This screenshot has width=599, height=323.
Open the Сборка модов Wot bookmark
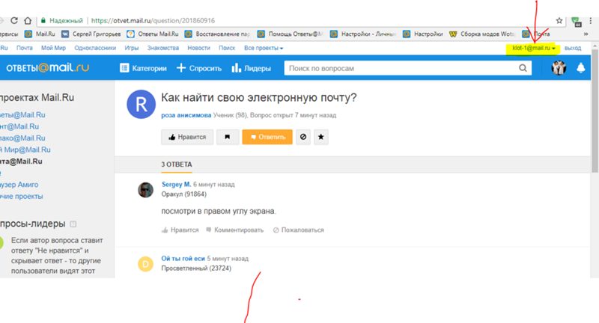tap(482, 34)
